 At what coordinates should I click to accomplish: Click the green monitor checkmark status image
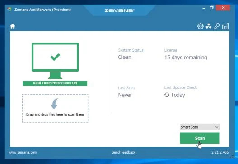(55, 61)
